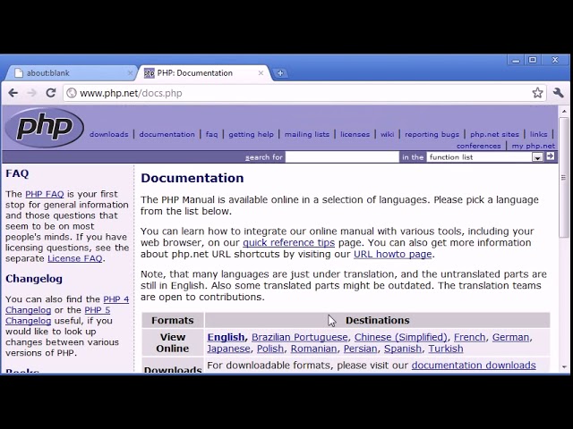573x429 pixels.
Task: Open the downloads nav link
Action: [109, 134]
